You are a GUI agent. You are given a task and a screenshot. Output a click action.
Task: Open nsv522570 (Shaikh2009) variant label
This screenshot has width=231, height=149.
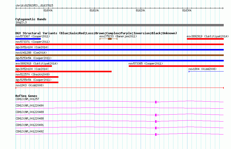tap(33, 74)
